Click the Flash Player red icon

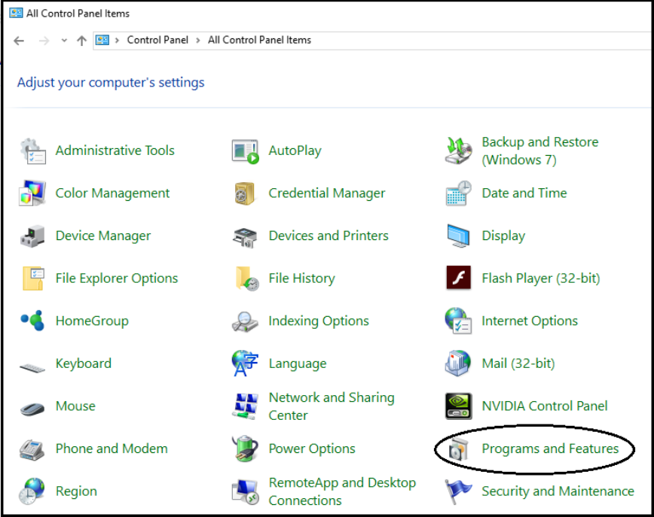coord(458,278)
